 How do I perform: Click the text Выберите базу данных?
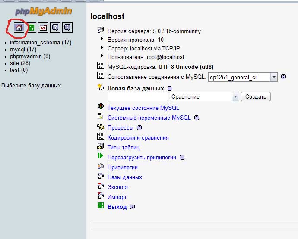pos(31,85)
